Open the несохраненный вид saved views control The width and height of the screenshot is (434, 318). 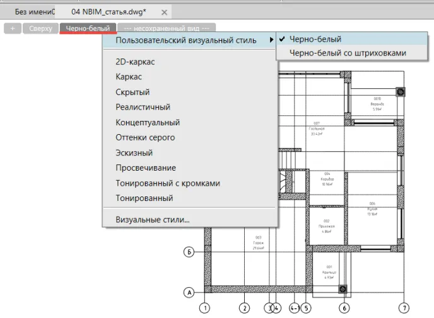point(167,28)
